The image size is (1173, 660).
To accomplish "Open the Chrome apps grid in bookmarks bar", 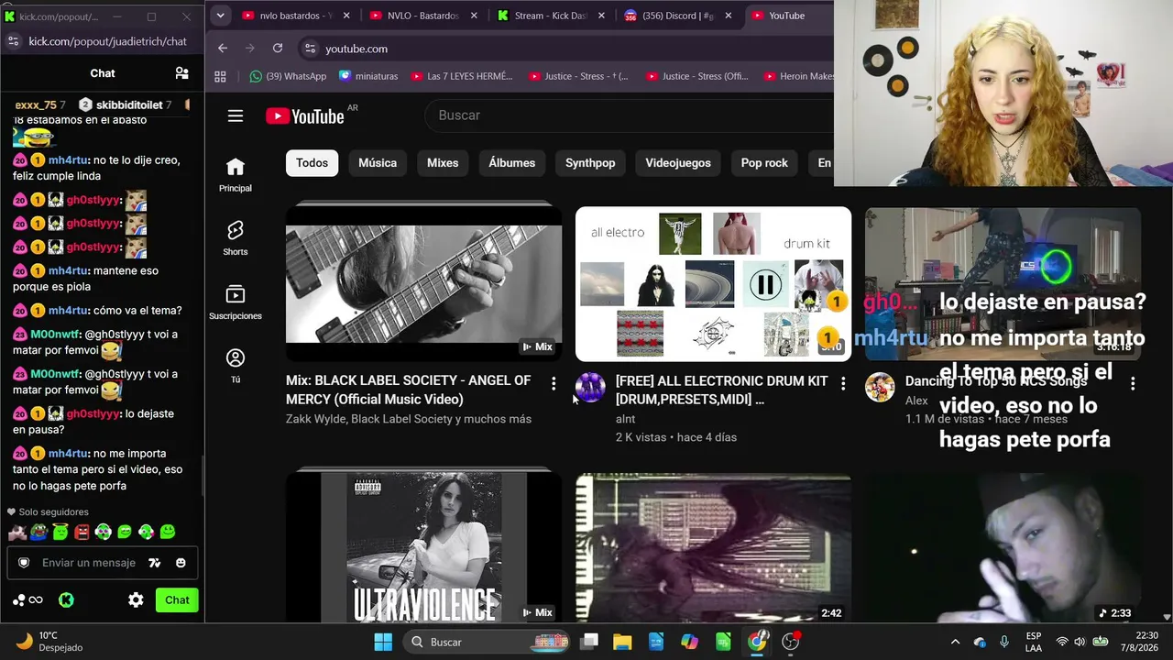I will coord(220,76).
